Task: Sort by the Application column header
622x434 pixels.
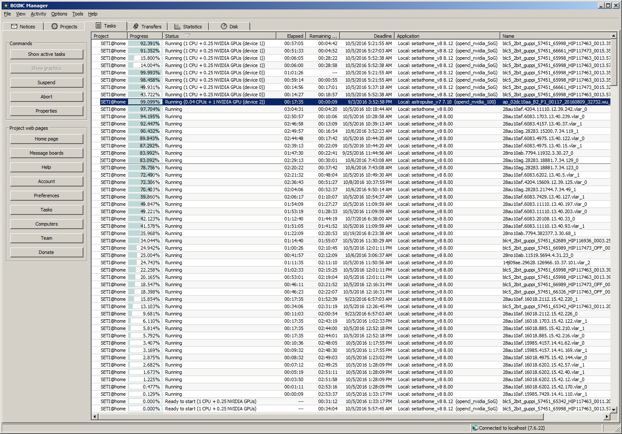Action: (447, 36)
